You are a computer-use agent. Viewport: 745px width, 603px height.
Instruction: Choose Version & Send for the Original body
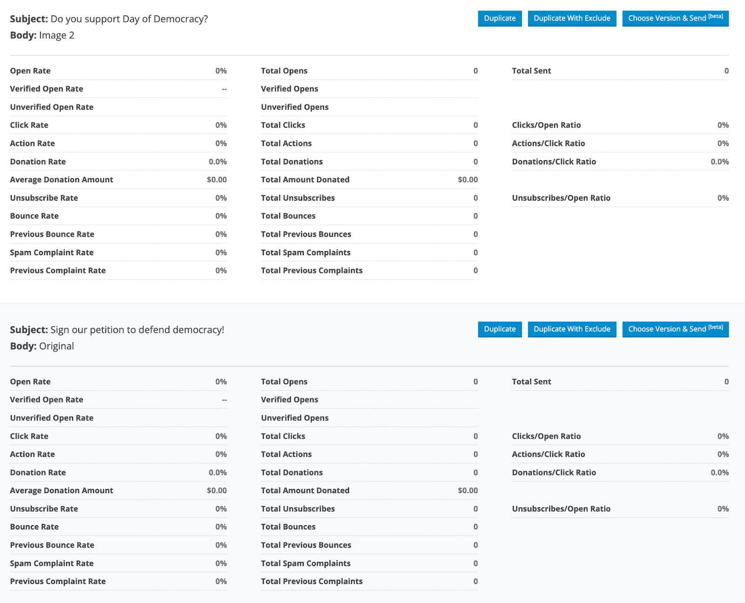[675, 329]
